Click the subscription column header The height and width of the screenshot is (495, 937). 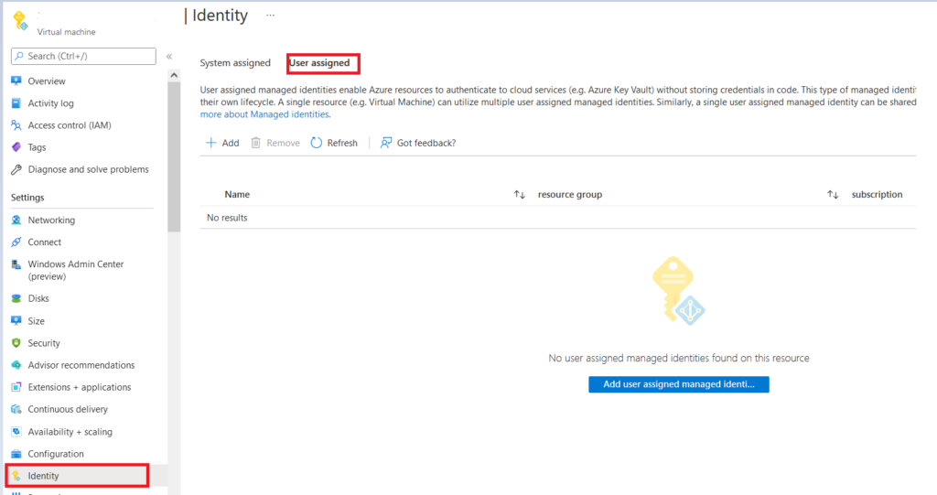[877, 194]
